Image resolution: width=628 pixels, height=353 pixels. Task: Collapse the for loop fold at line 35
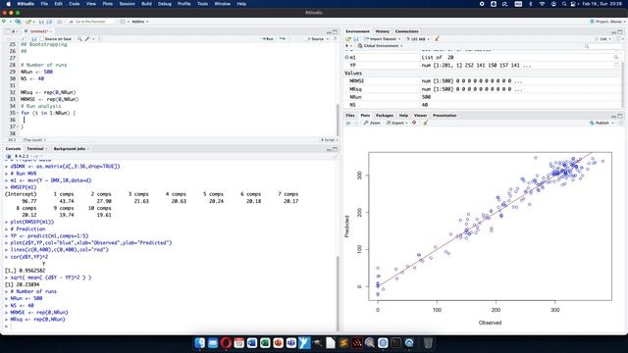coord(18,114)
